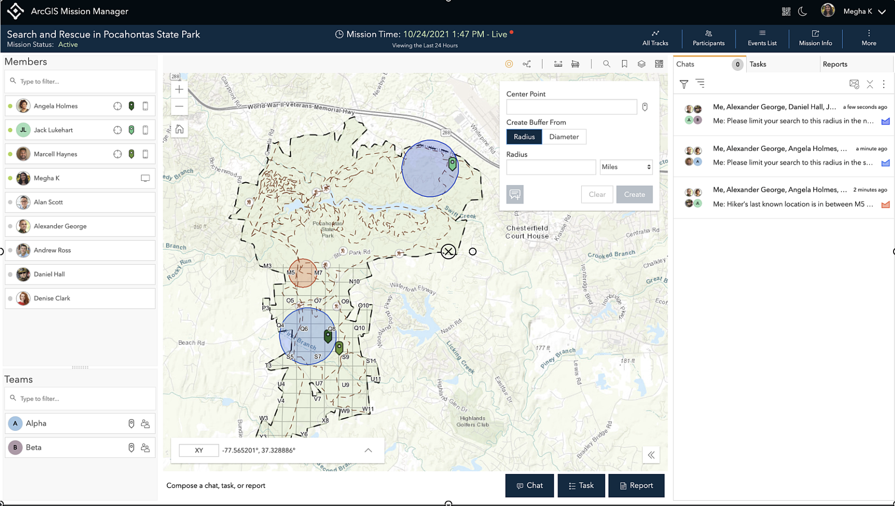
Task: Zoom to Marcell Haynes using crosshair icon
Action: (117, 154)
